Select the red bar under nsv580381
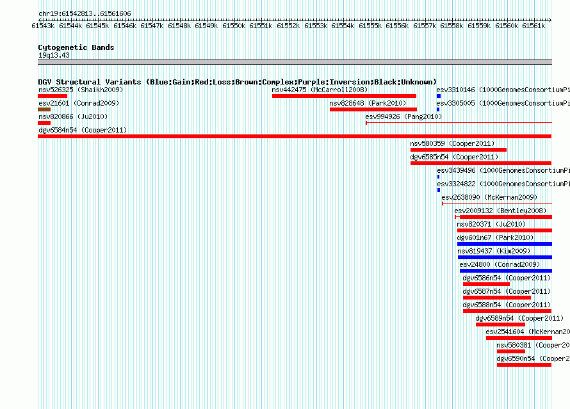The height and width of the screenshot is (409, 570). point(511,351)
